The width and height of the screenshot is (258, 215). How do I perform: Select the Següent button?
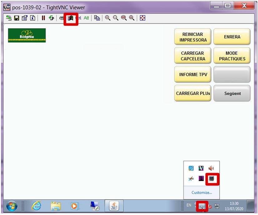pyautogui.click(x=232, y=93)
